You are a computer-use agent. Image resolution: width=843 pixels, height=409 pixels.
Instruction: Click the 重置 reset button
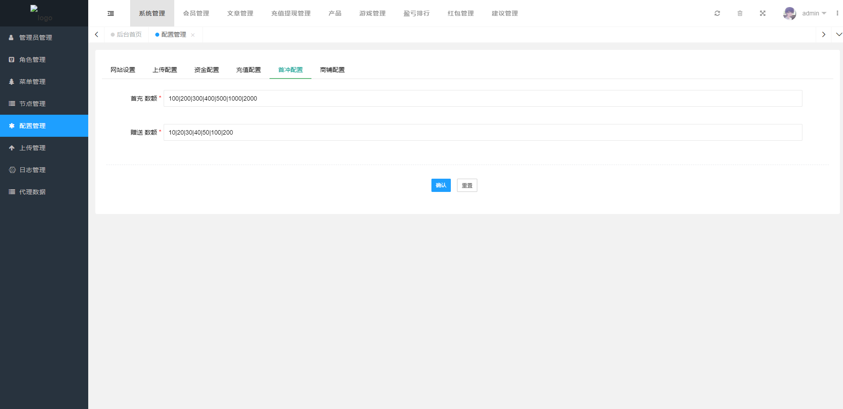[467, 185]
